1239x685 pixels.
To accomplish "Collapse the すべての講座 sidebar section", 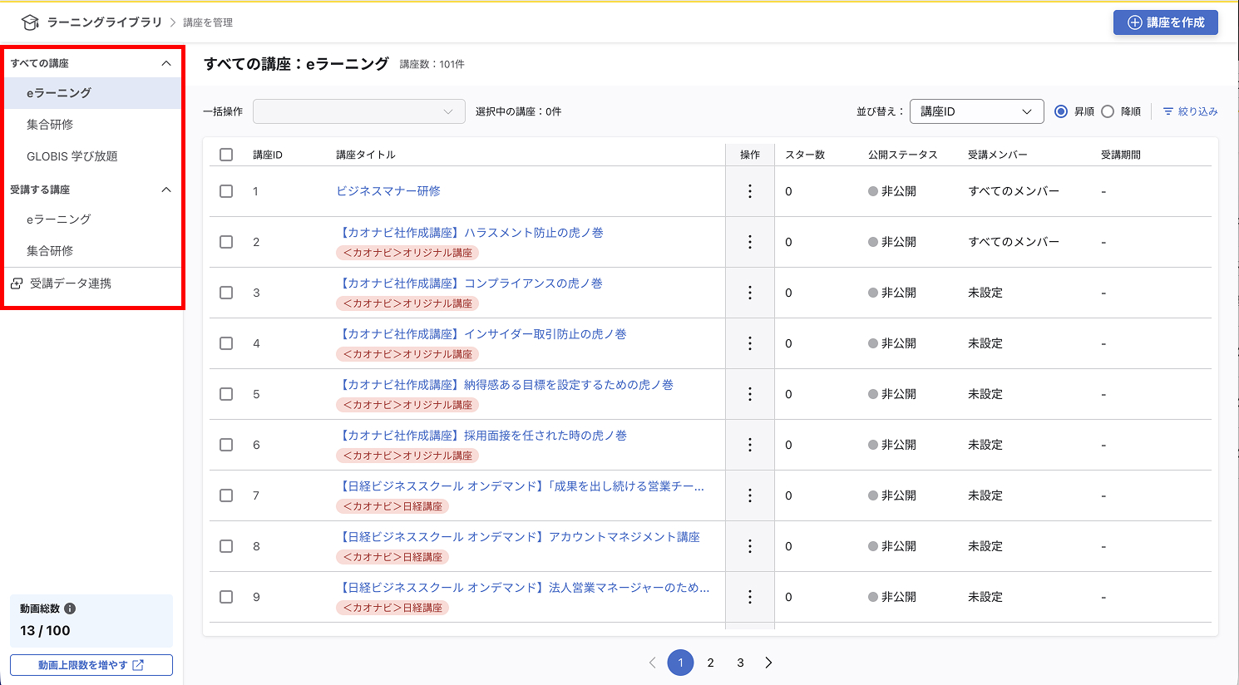I will 166,63.
